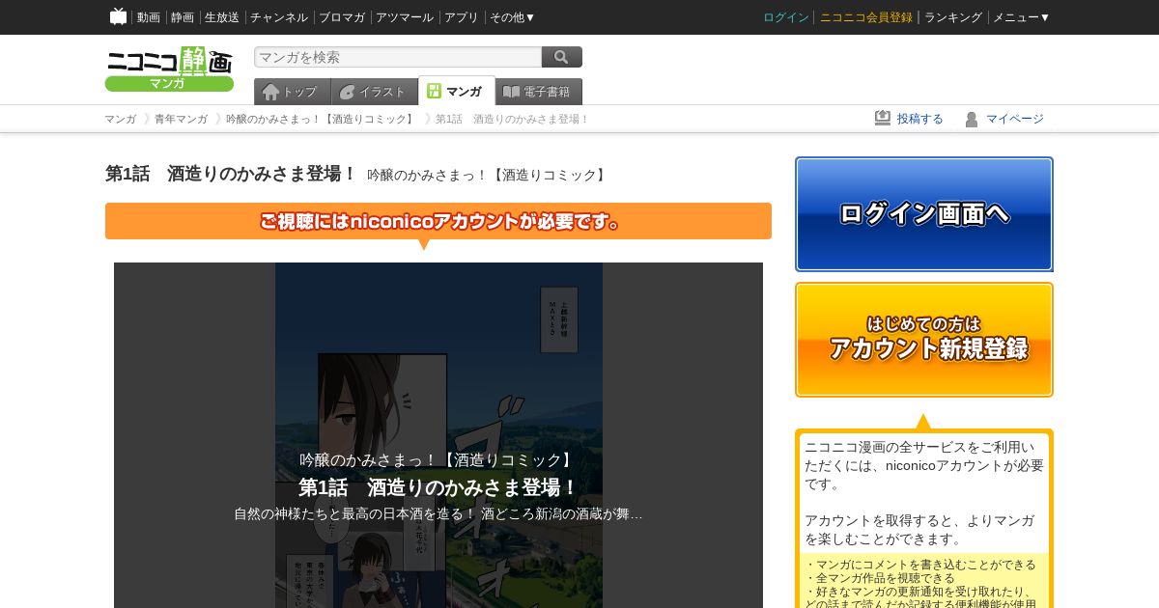Open the ランキング link
This screenshot has height=608, width=1159.
pos(953,17)
